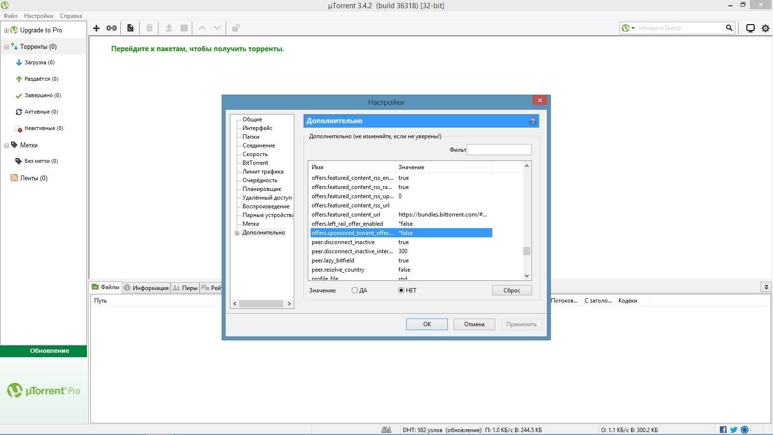Screen dimensions: 773x435
Task: Select BitTorrent in settings tree
Action: click(255, 163)
